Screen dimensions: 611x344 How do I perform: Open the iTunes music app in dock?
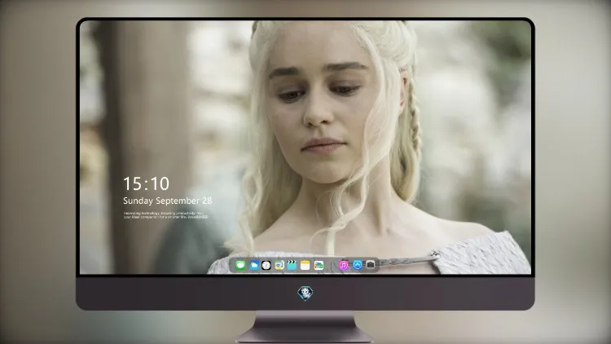point(343,265)
